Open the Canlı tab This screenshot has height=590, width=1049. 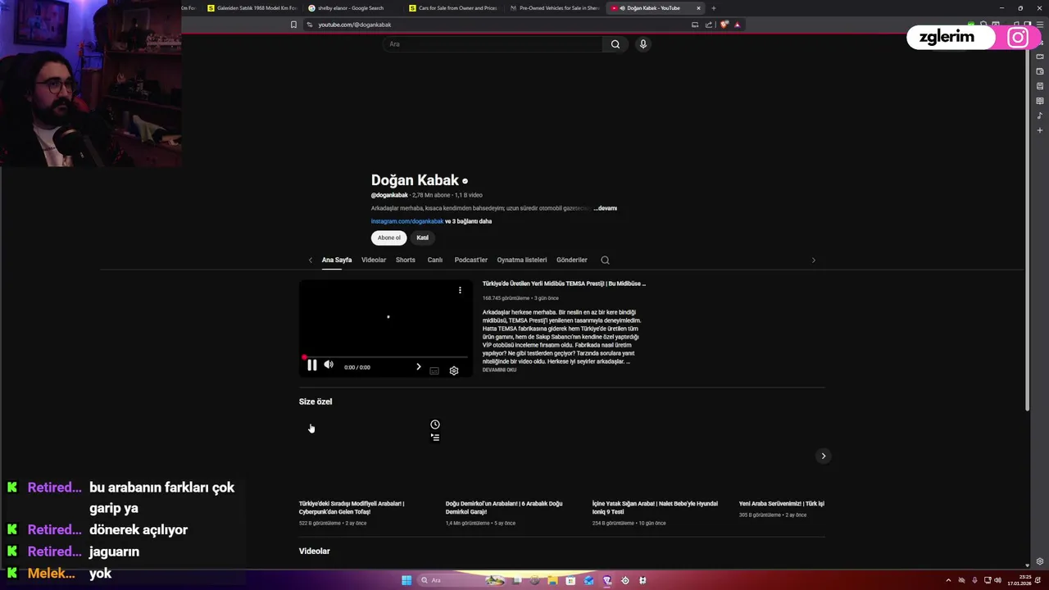pos(435,260)
